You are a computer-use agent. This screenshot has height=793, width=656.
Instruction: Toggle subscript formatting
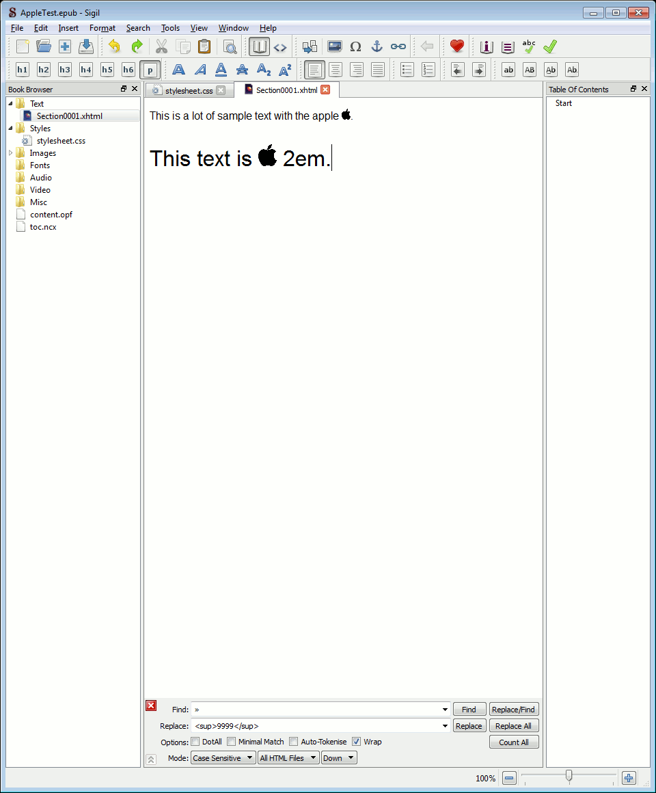point(264,70)
